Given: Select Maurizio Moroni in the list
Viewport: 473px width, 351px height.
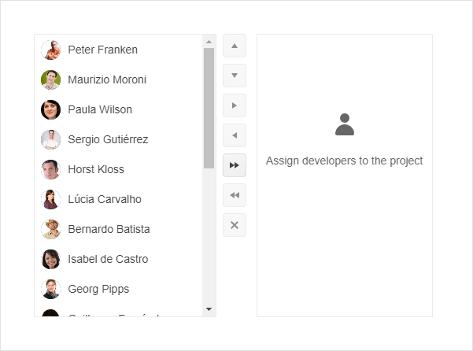Looking at the screenshot, I should coord(119,79).
